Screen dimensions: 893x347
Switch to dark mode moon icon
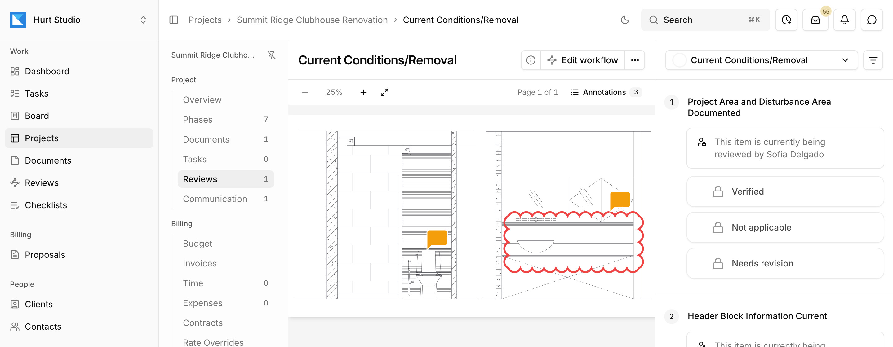(x=625, y=20)
